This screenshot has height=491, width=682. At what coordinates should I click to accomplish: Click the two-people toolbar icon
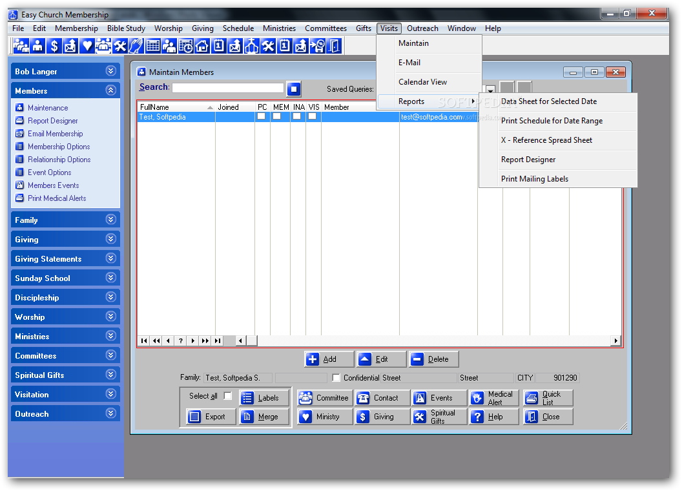169,46
